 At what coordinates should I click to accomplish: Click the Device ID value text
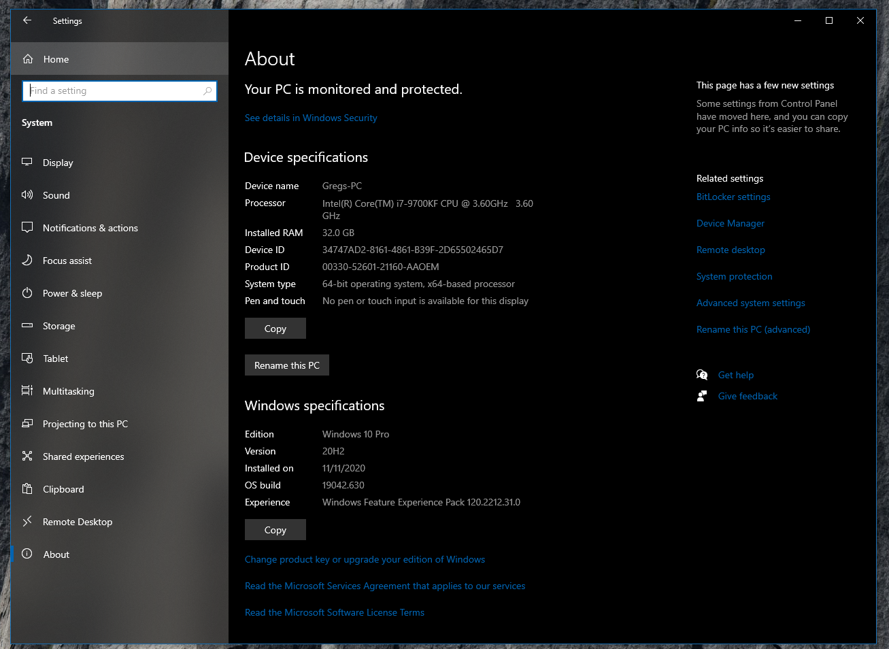(413, 250)
